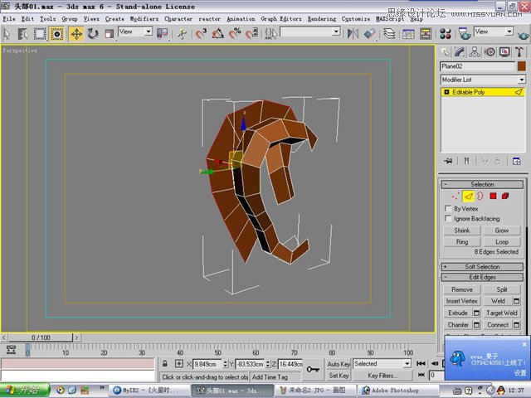Toggle selection lock padlock icon
This screenshot has width=531, height=398.
click(165, 364)
